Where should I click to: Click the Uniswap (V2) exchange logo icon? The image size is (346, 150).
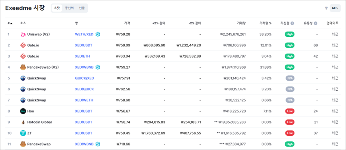coord(23,34)
